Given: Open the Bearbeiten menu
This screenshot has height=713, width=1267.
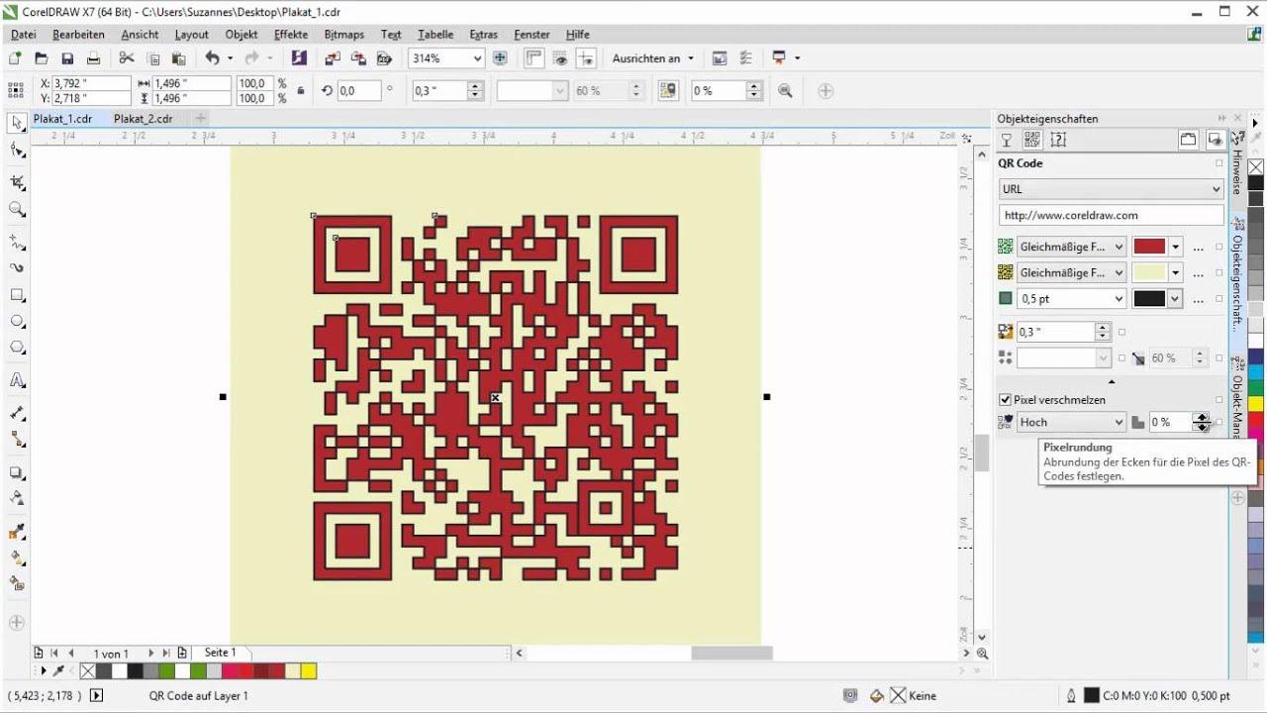Looking at the screenshot, I should [78, 35].
